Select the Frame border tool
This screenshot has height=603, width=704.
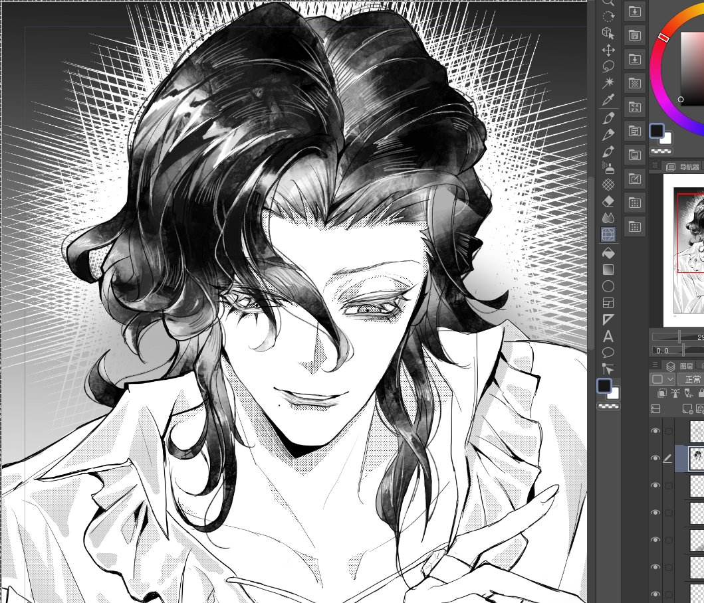click(x=608, y=303)
